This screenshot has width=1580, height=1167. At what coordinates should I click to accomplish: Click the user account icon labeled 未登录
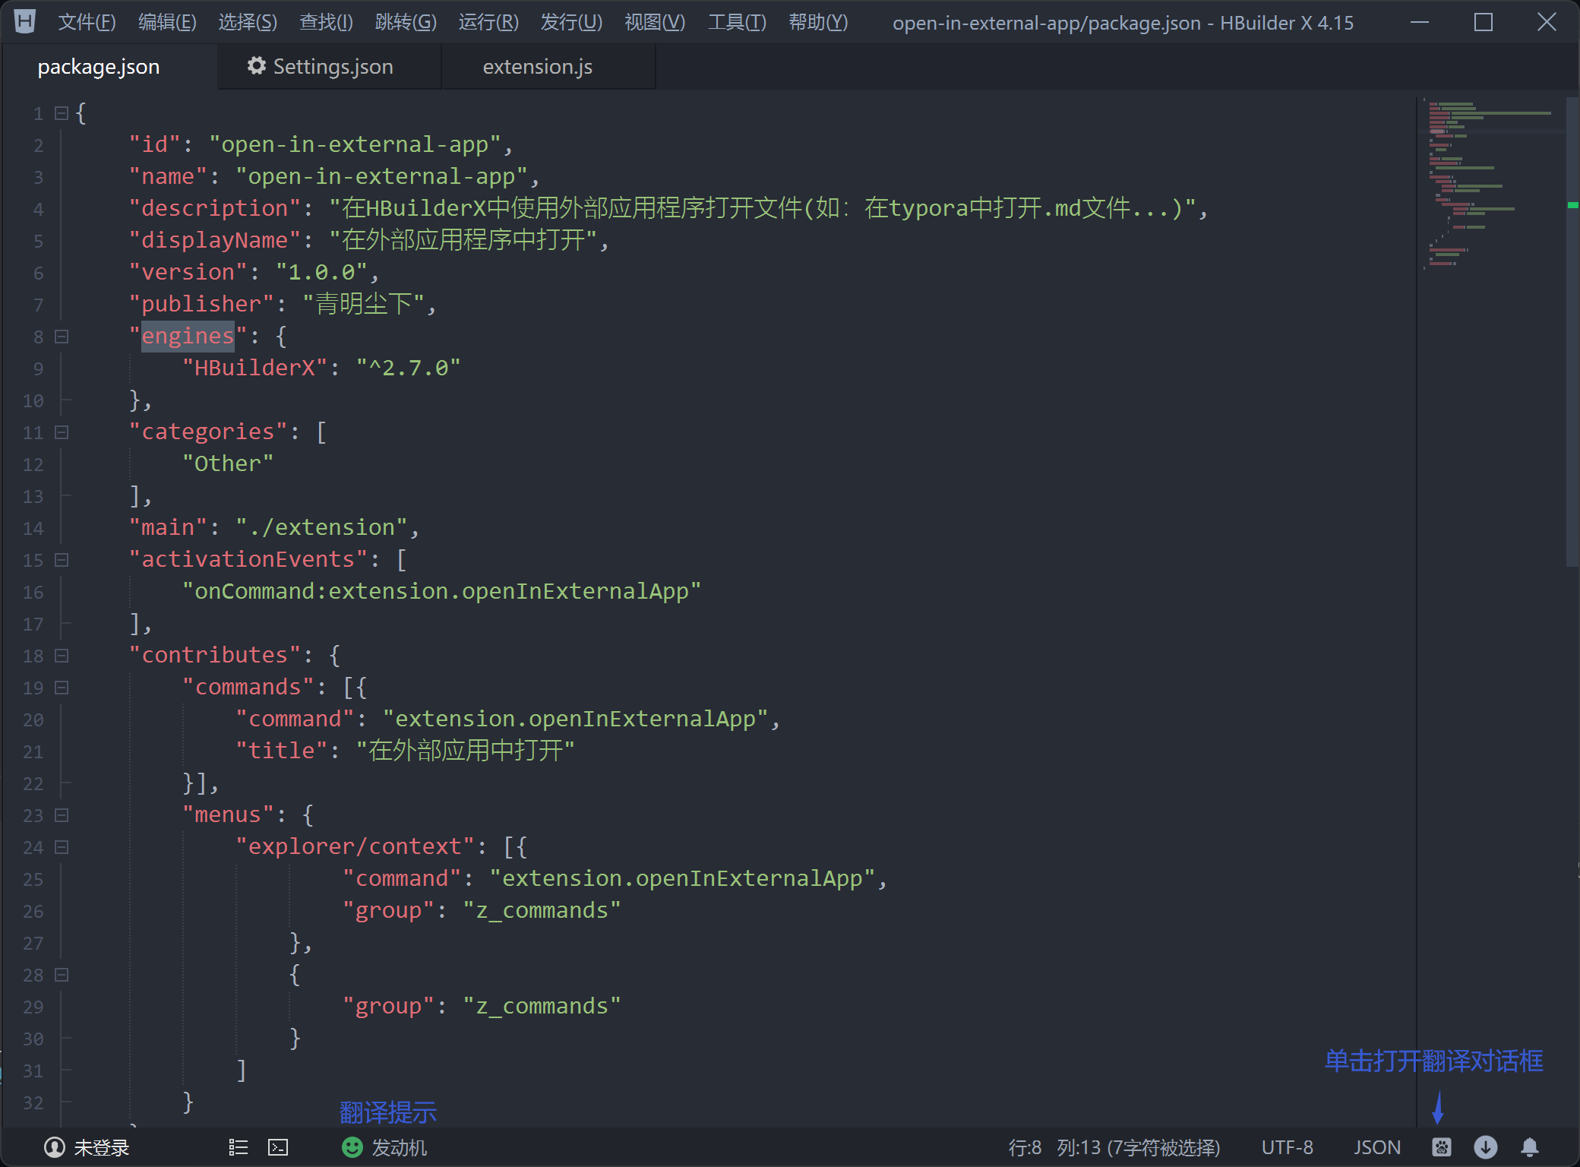point(55,1147)
